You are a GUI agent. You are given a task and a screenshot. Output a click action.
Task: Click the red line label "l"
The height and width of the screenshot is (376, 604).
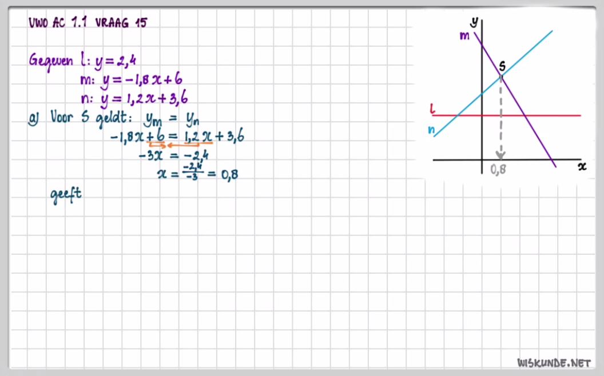[x=433, y=107]
